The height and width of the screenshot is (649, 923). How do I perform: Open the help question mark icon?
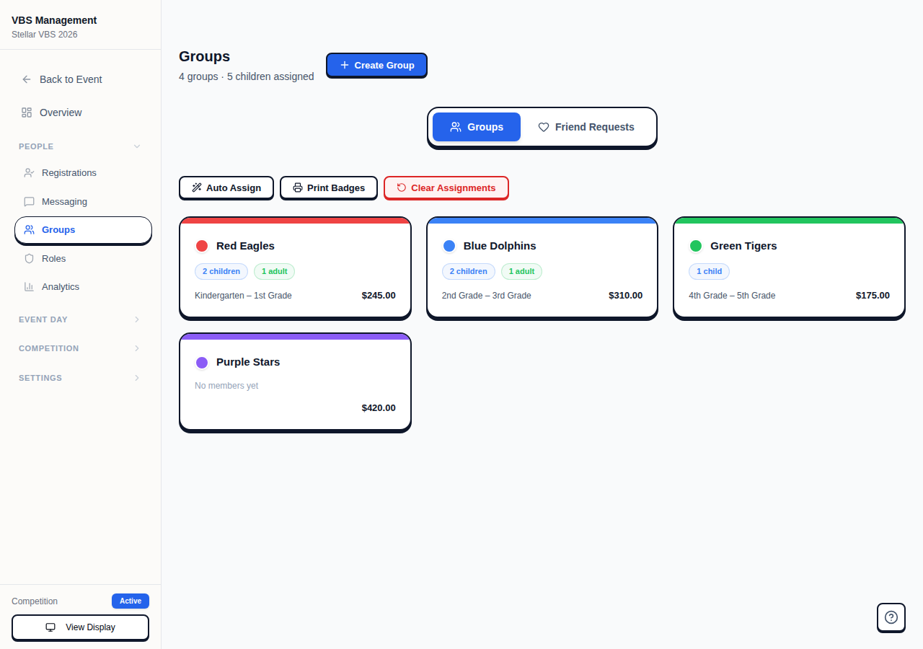coord(891,617)
